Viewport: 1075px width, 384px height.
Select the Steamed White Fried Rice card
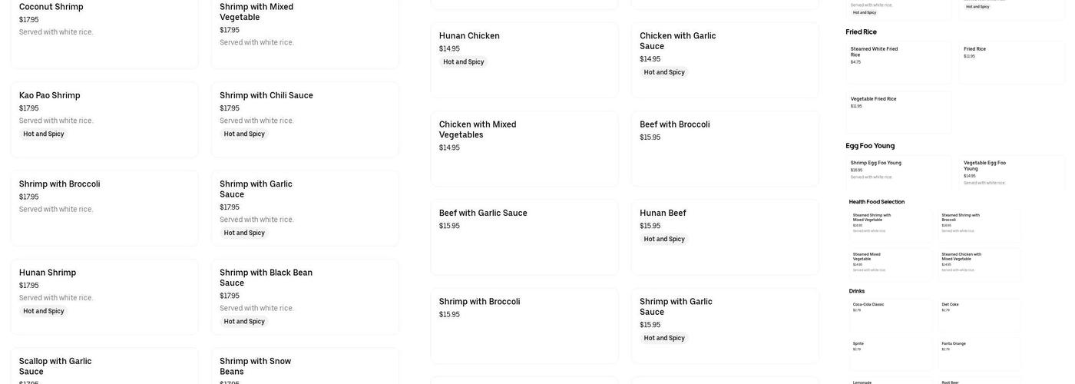(898, 62)
